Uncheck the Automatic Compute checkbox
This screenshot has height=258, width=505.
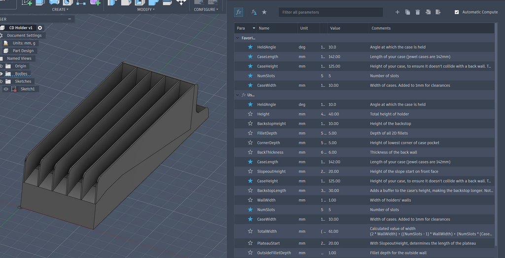click(457, 12)
